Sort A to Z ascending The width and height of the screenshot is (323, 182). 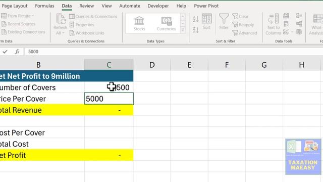(x=196, y=19)
